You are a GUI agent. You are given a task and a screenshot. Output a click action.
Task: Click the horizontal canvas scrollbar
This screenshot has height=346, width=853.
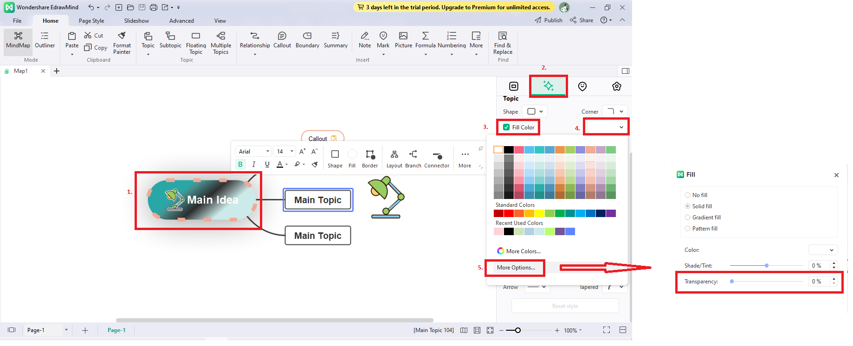[275, 320]
